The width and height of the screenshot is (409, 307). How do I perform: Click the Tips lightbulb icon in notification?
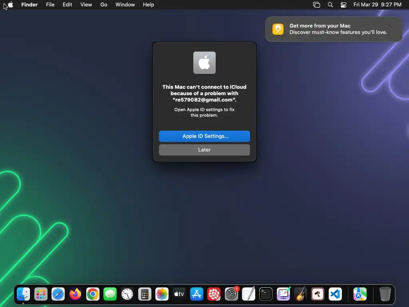click(x=278, y=29)
